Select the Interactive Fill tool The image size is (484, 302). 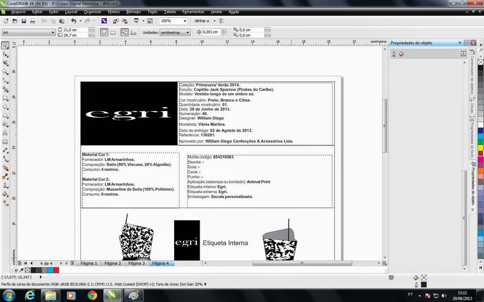click(5, 203)
